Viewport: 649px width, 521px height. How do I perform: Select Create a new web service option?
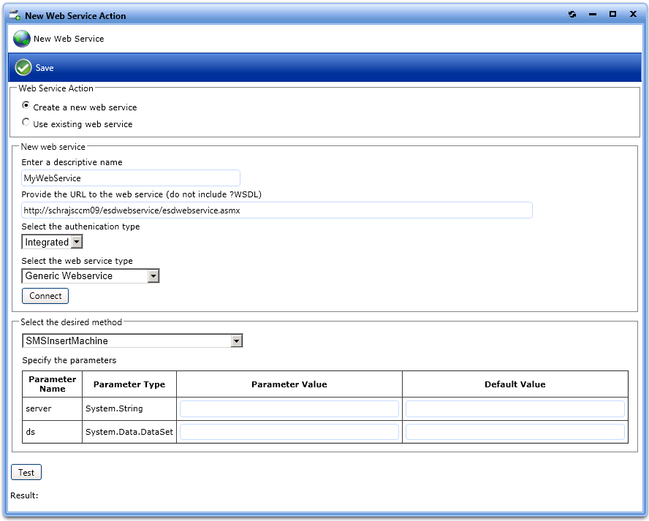[x=26, y=105]
